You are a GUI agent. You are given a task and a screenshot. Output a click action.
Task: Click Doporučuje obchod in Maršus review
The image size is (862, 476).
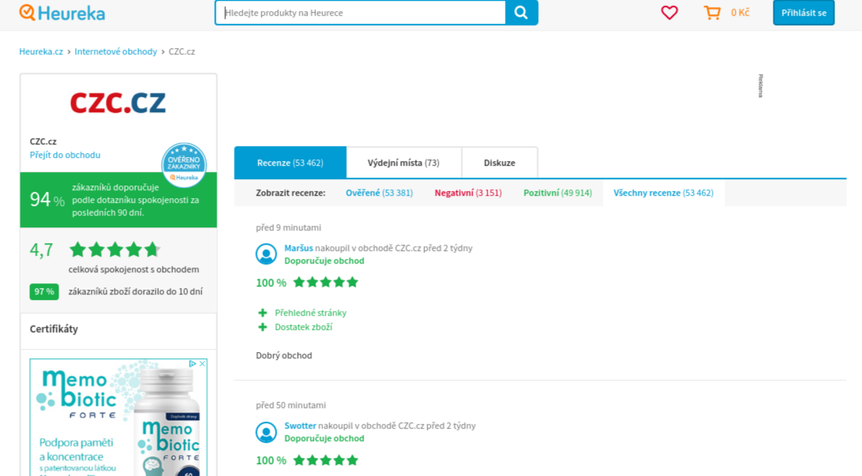point(325,260)
